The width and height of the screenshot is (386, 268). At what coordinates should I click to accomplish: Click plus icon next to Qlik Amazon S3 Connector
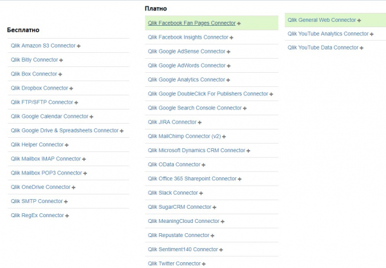pyautogui.click(x=79, y=46)
